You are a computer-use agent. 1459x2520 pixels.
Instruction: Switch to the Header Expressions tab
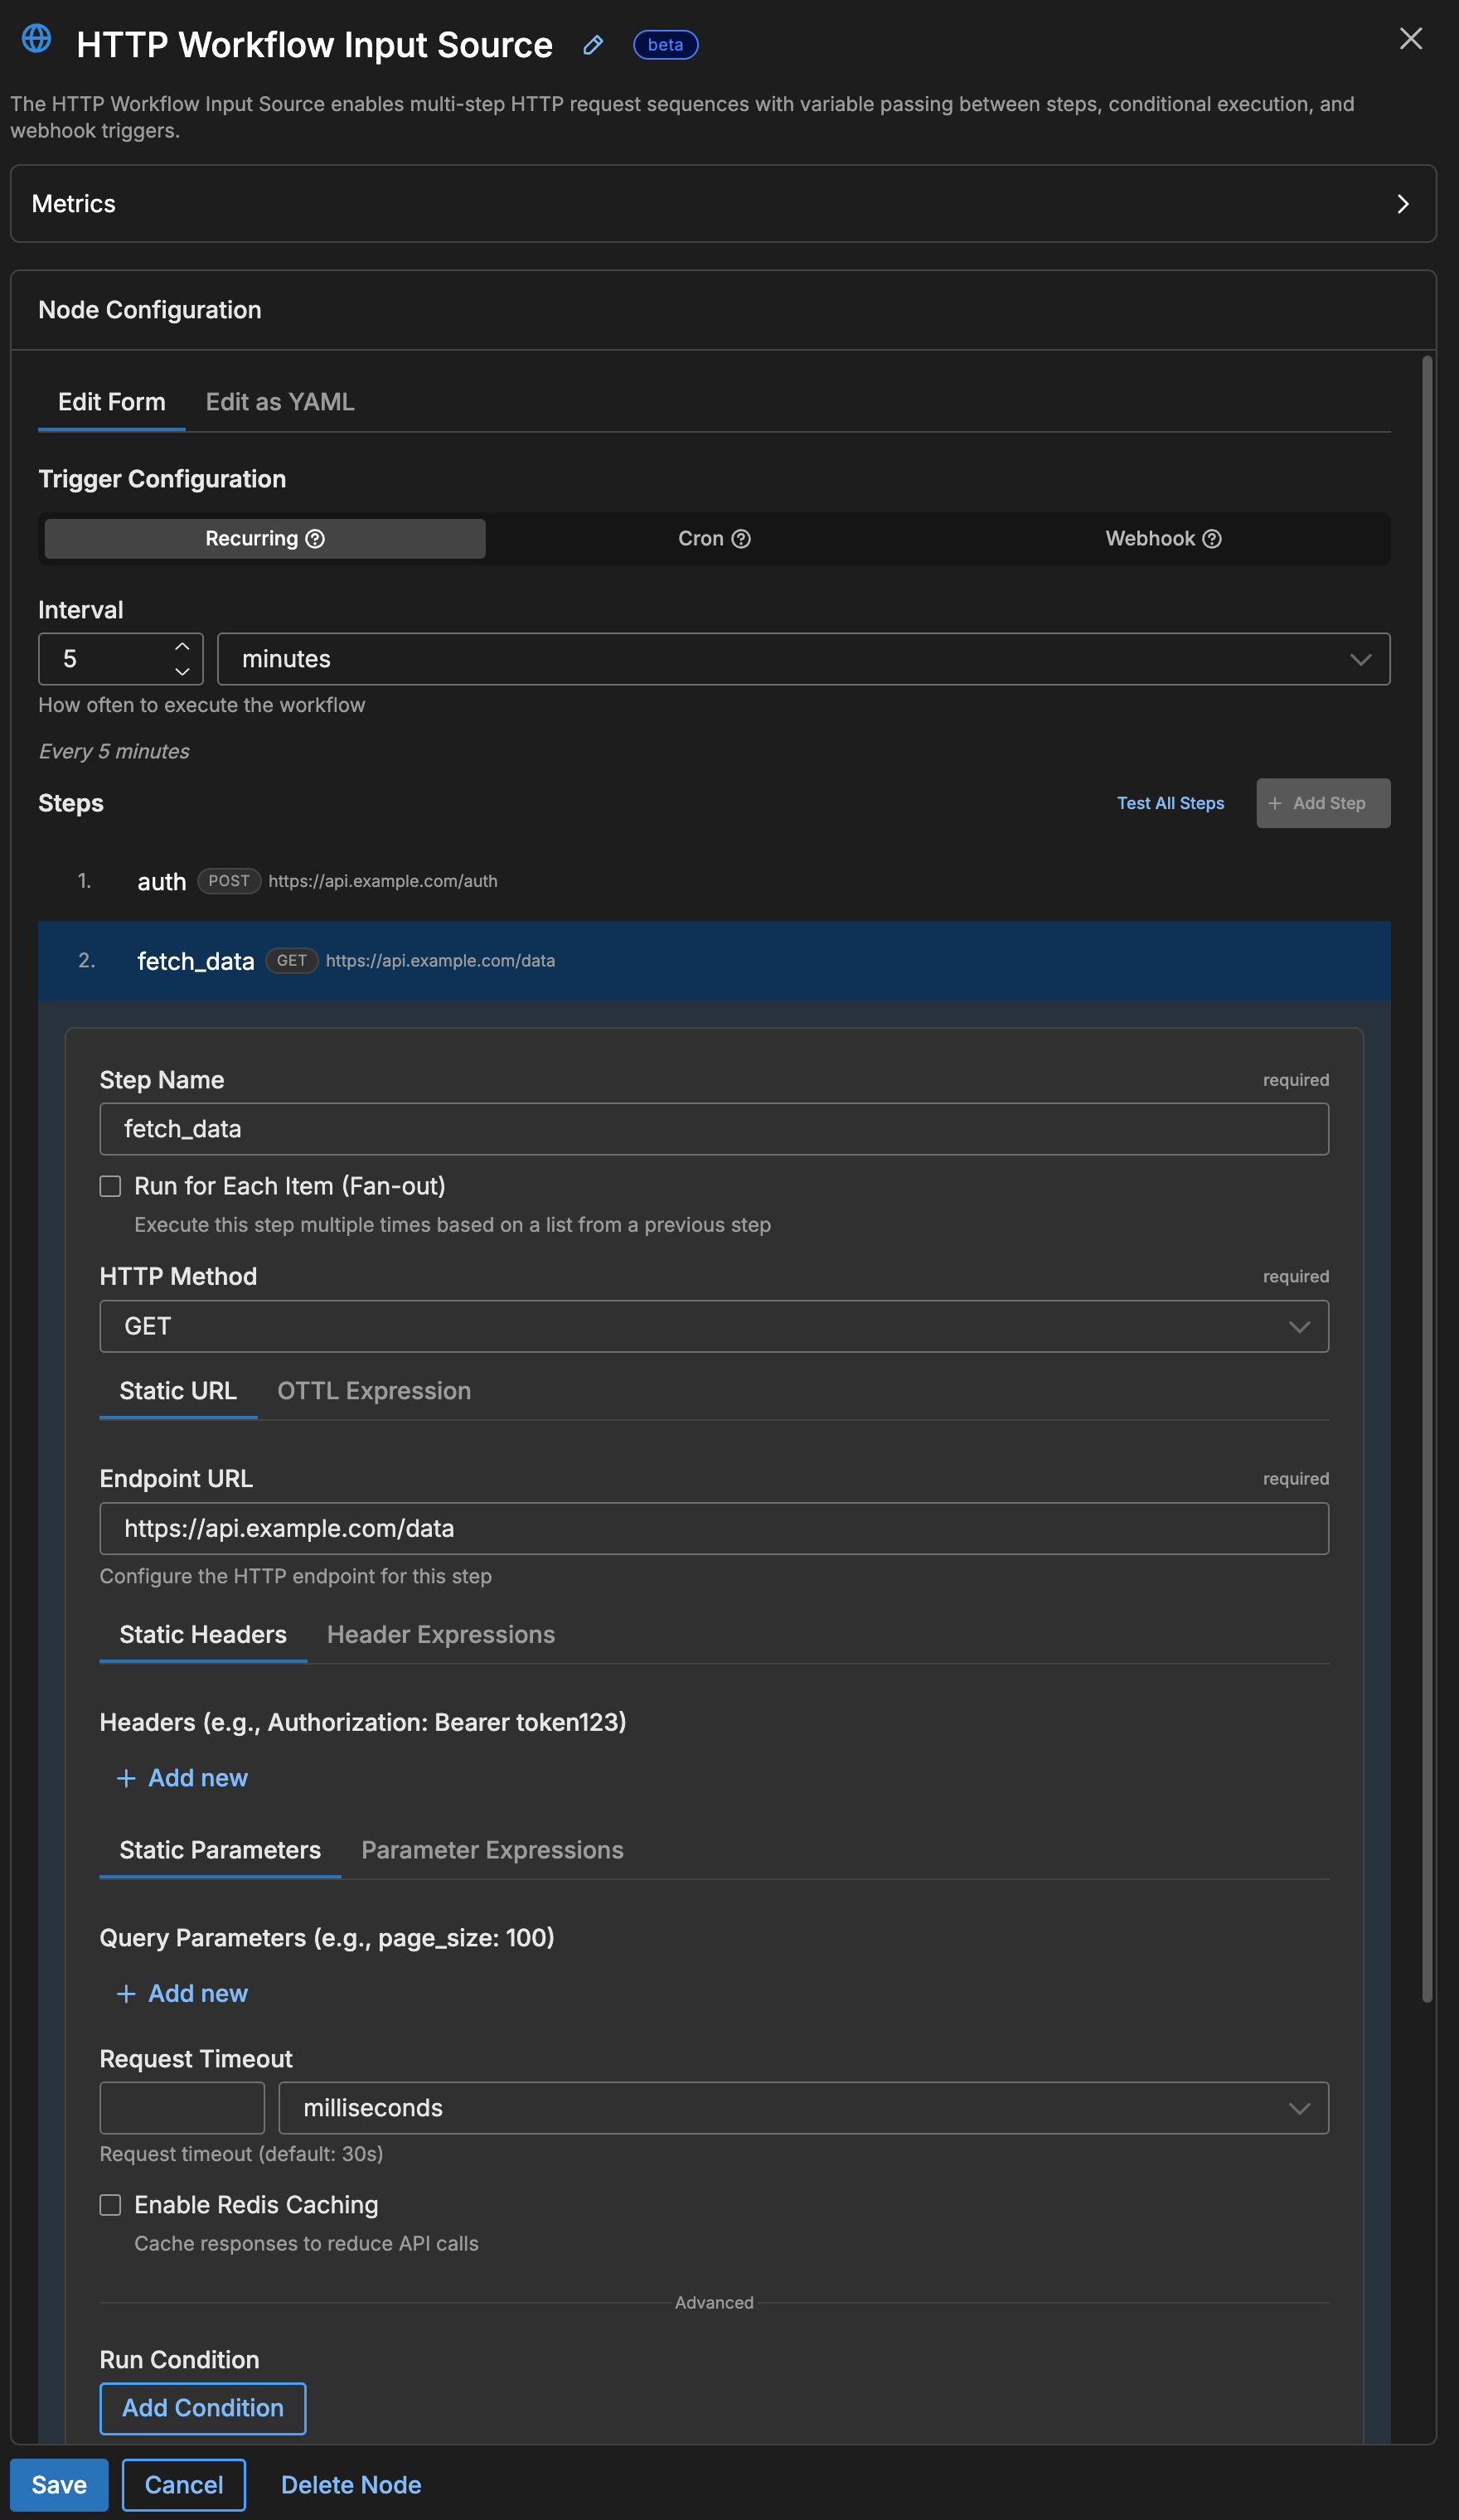coord(440,1634)
